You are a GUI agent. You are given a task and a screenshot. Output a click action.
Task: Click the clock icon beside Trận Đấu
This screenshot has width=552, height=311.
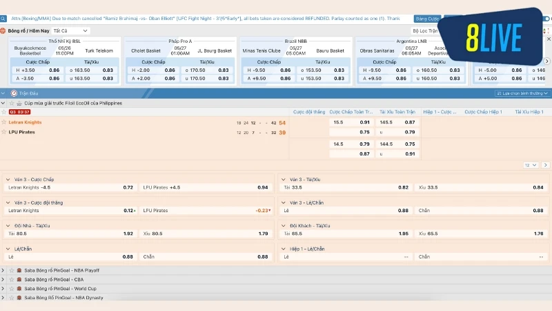[14, 93]
